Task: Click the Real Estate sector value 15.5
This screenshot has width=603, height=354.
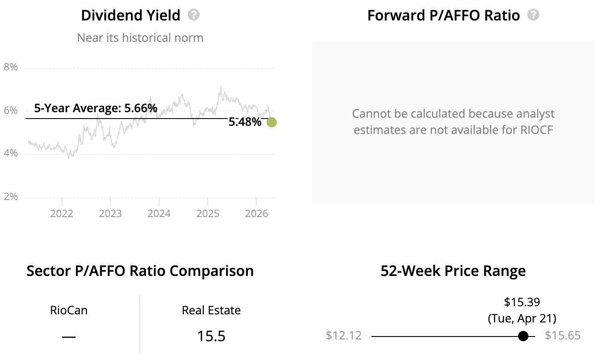Action: (x=211, y=336)
